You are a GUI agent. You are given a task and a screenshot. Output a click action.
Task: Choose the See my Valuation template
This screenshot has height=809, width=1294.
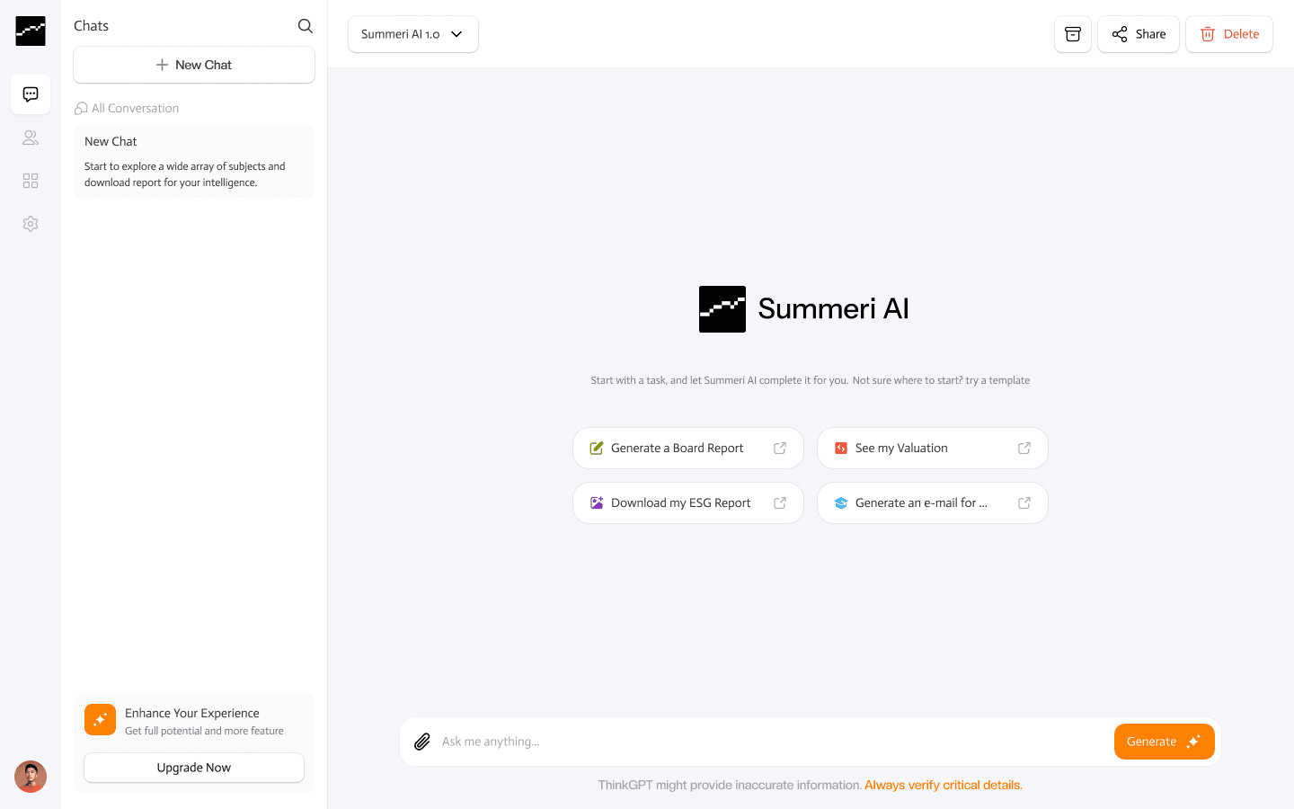click(x=933, y=448)
